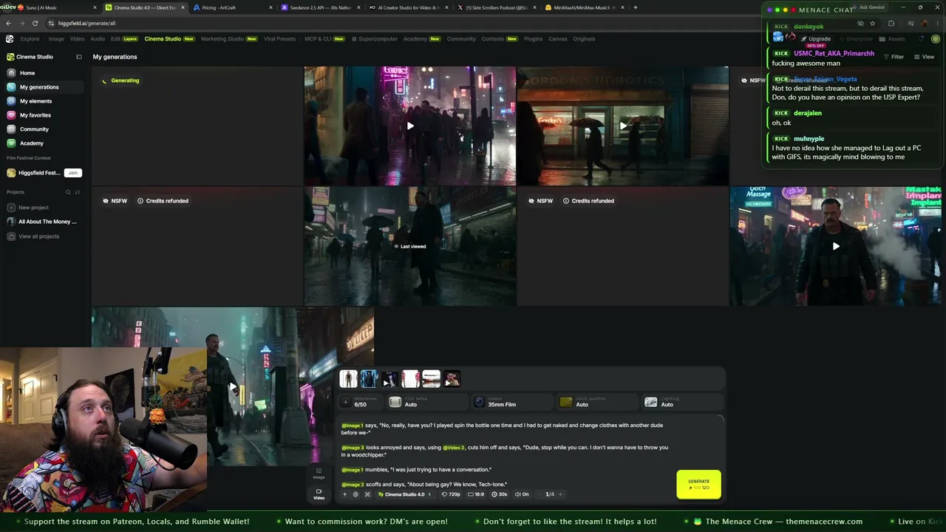
Task: Open the Explore nav item
Action: tap(30, 38)
